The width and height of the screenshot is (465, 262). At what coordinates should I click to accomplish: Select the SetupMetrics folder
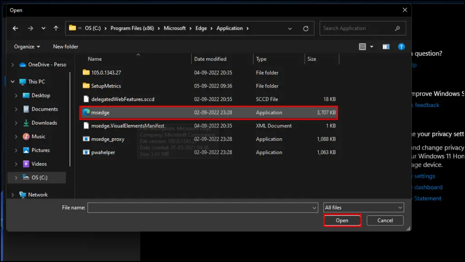point(209,86)
